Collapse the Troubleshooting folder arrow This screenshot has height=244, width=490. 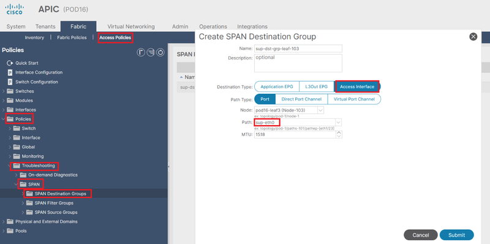tap(10, 166)
